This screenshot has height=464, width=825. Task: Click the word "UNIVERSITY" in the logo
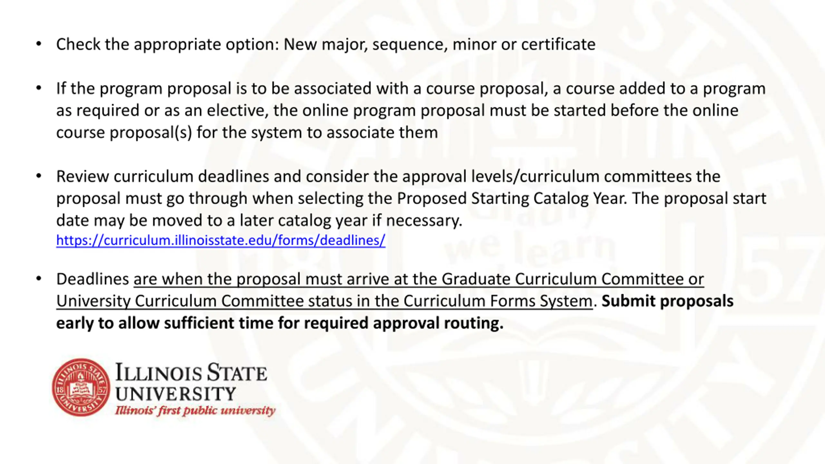click(x=176, y=393)
